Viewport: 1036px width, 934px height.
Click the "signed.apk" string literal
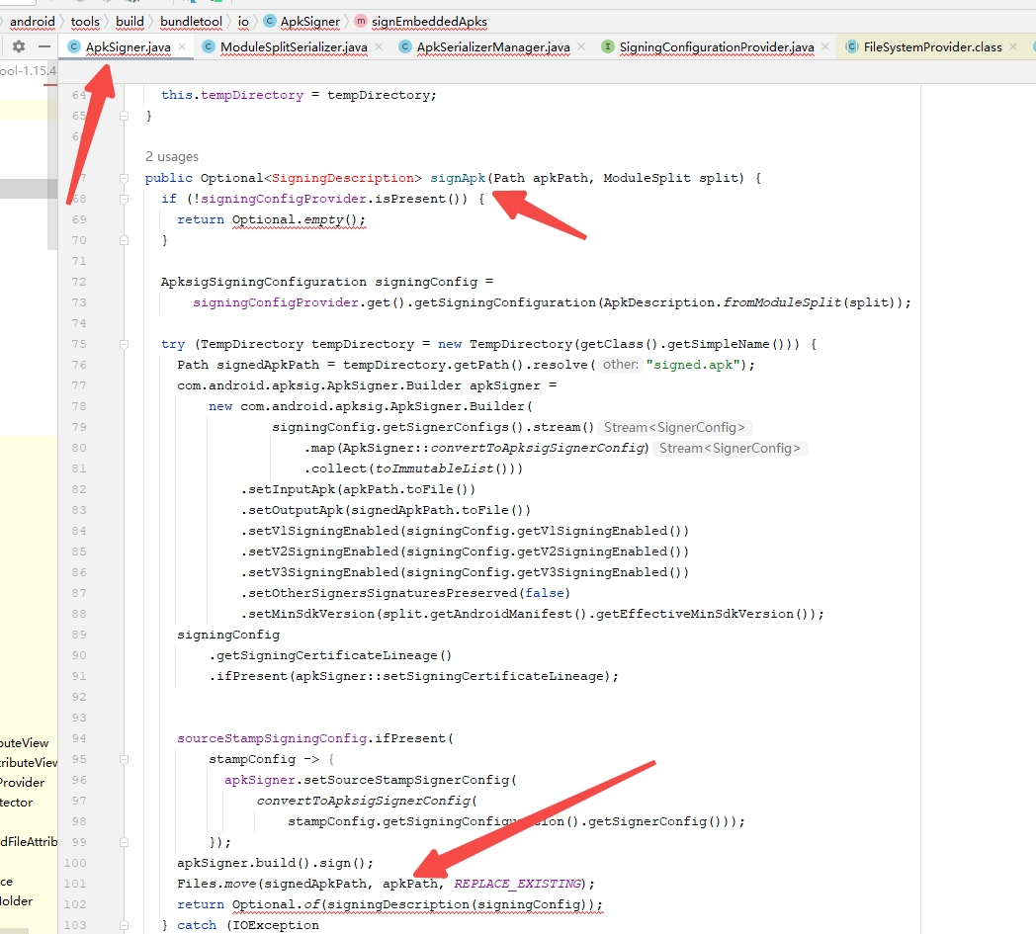pyautogui.click(x=692, y=365)
